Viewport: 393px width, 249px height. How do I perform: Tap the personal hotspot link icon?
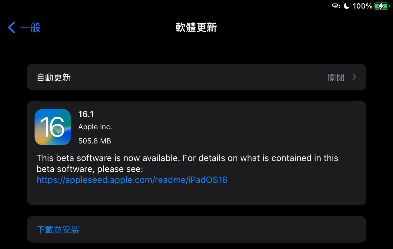tap(336, 6)
